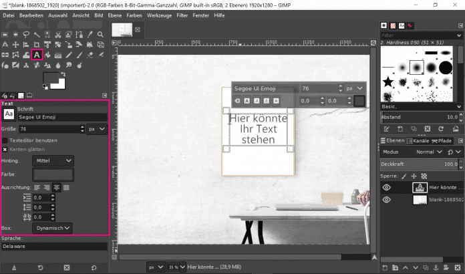
Task: Click the center-align text icon
Action: (56, 188)
